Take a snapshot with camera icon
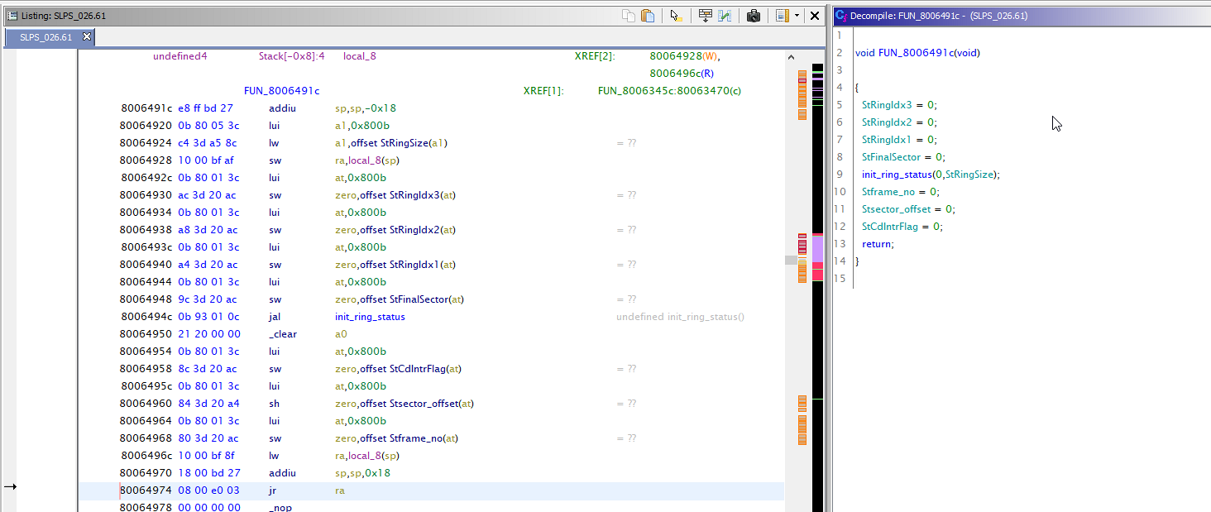Screen dimensions: 1211x512 pyautogui.click(x=754, y=16)
